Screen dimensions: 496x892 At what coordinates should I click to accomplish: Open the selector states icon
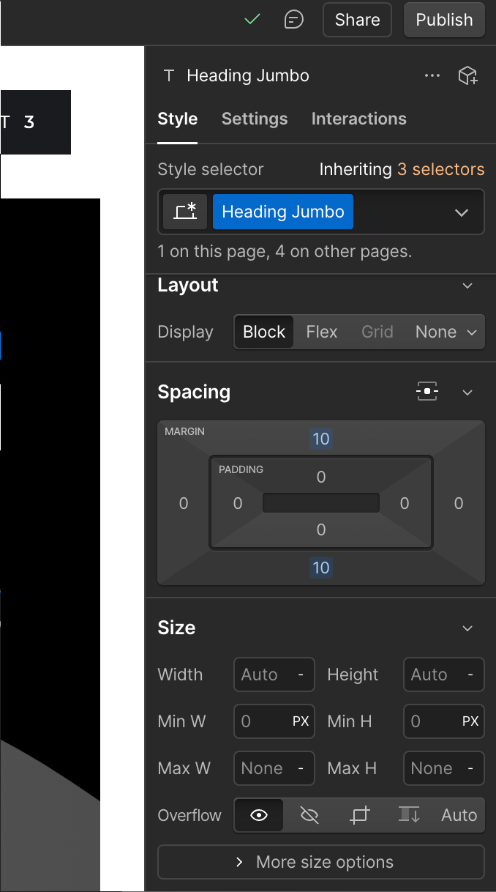pyautogui.click(x=185, y=212)
